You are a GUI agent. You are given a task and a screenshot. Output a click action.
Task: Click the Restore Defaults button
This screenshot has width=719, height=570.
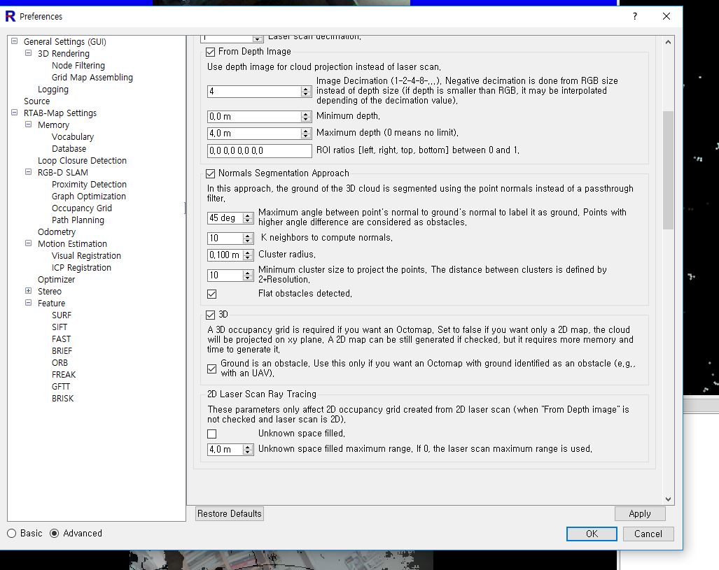(x=229, y=513)
